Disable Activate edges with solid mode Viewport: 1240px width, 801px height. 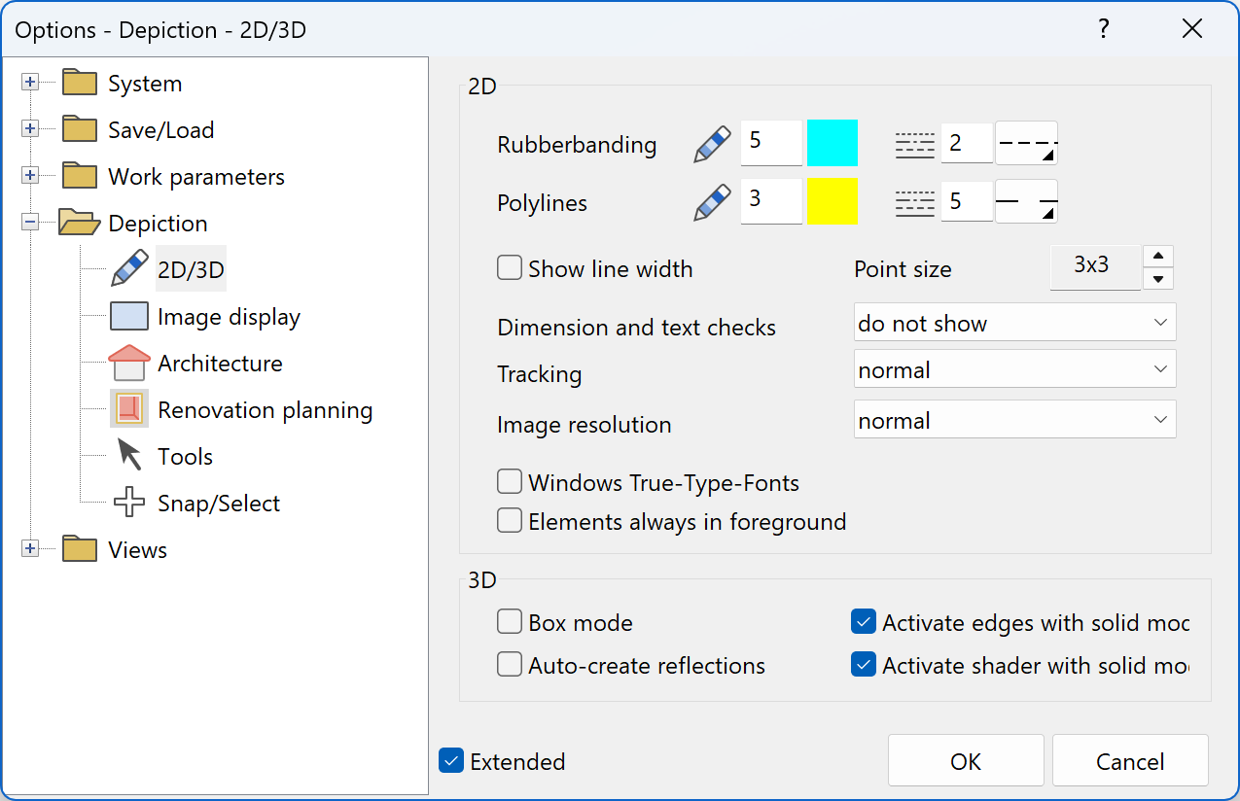(863, 621)
